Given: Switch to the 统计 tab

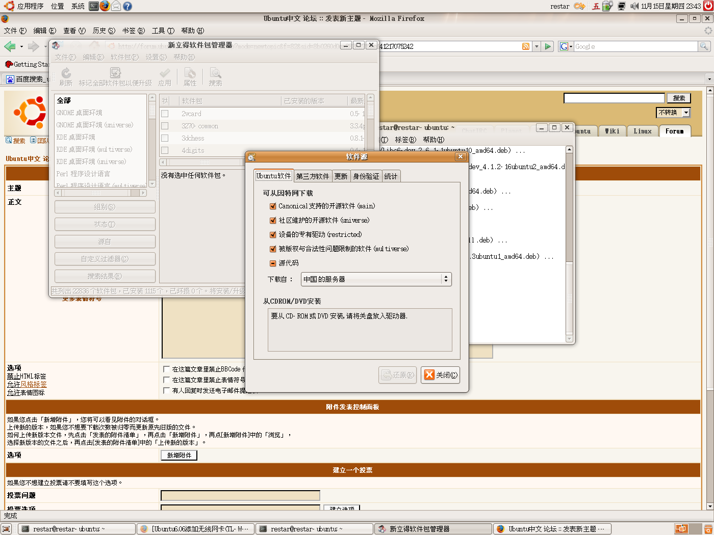Looking at the screenshot, I should pyautogui.click(x=391, y=176).
